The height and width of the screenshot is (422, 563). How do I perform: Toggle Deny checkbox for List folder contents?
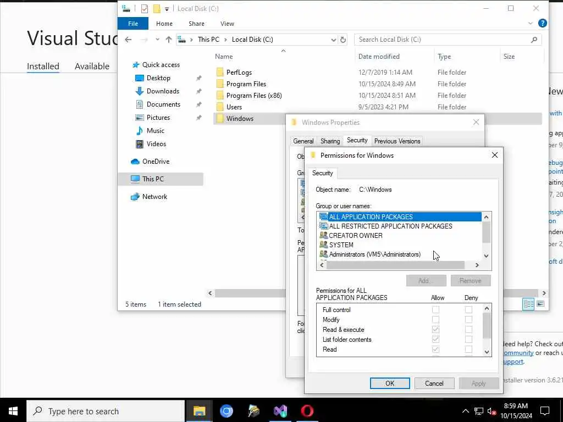[468, 339]
